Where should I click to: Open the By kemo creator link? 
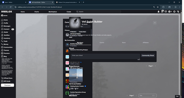(85, 24)
